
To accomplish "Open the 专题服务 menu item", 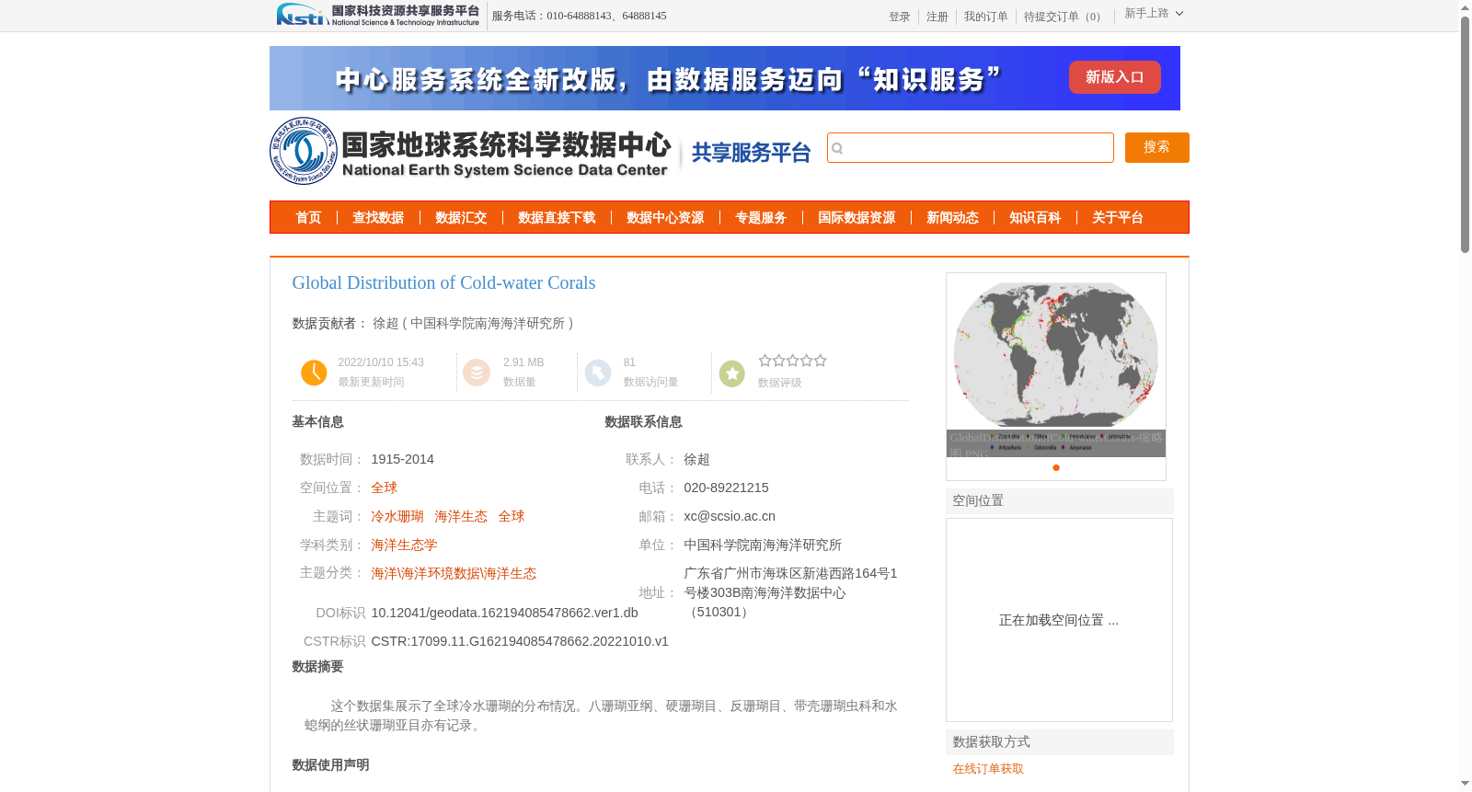I will 761,218.
